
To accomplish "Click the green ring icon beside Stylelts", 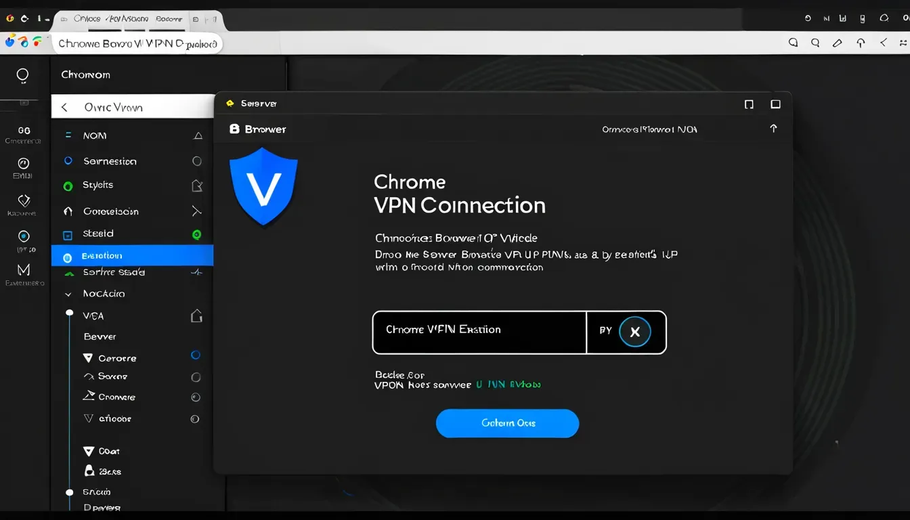I will [68, 186].
